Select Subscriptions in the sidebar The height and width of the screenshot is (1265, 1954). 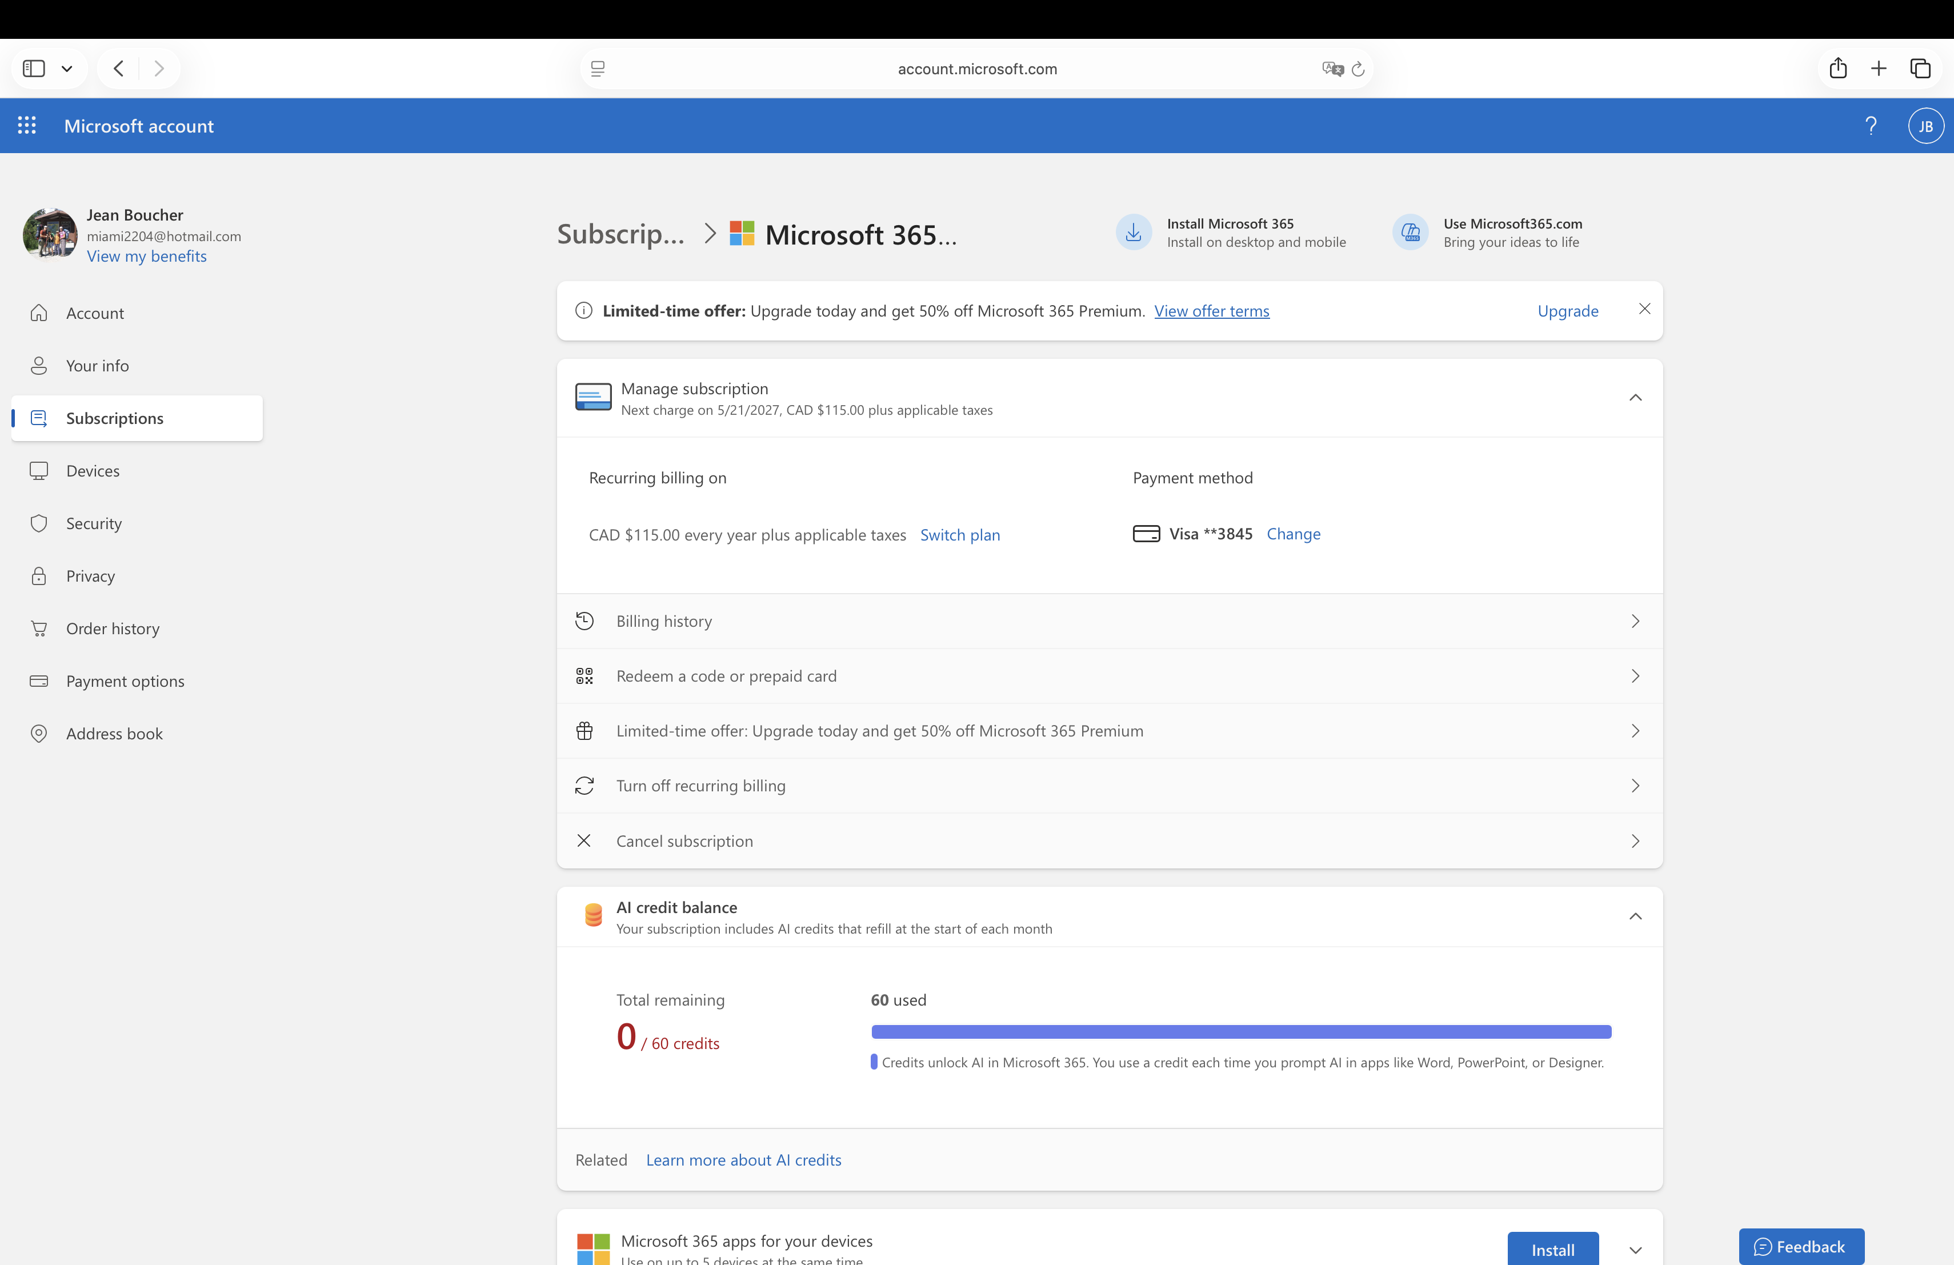tap(137, 418)
